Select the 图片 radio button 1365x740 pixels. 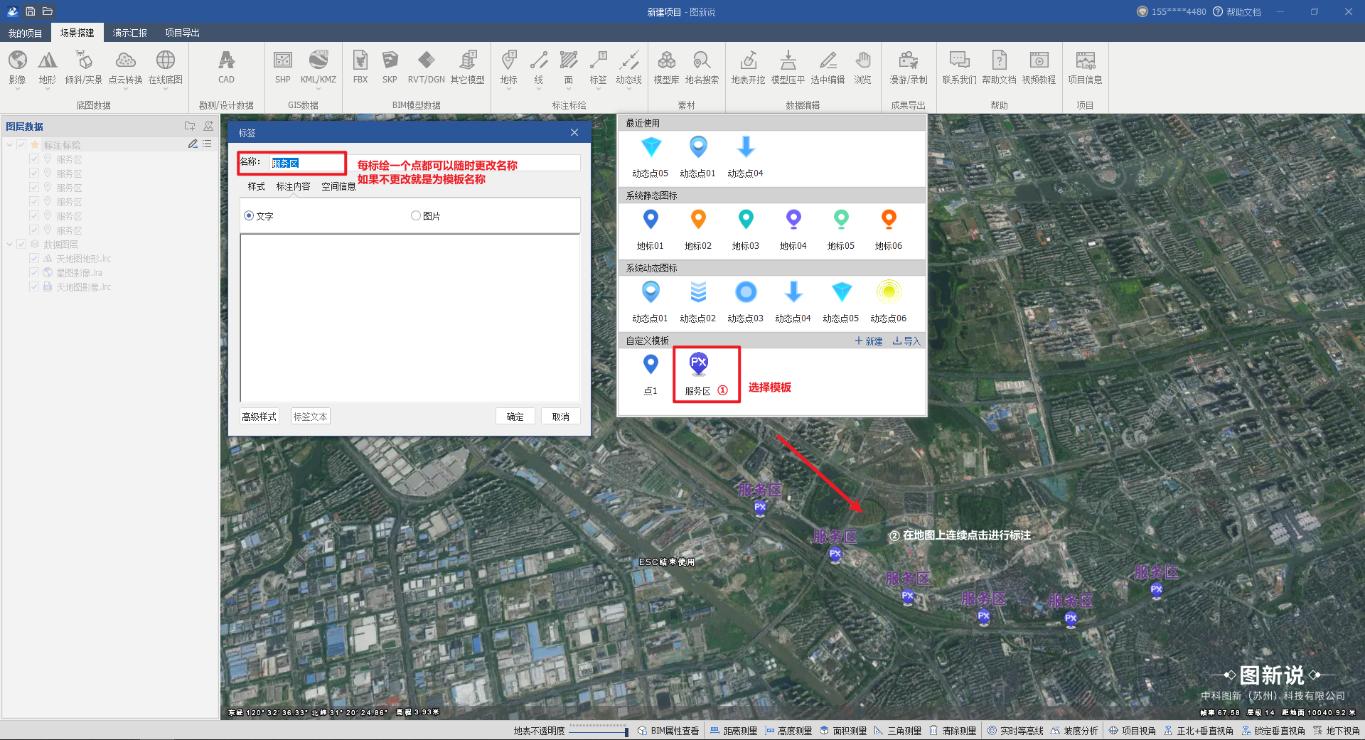coord(416,216)
